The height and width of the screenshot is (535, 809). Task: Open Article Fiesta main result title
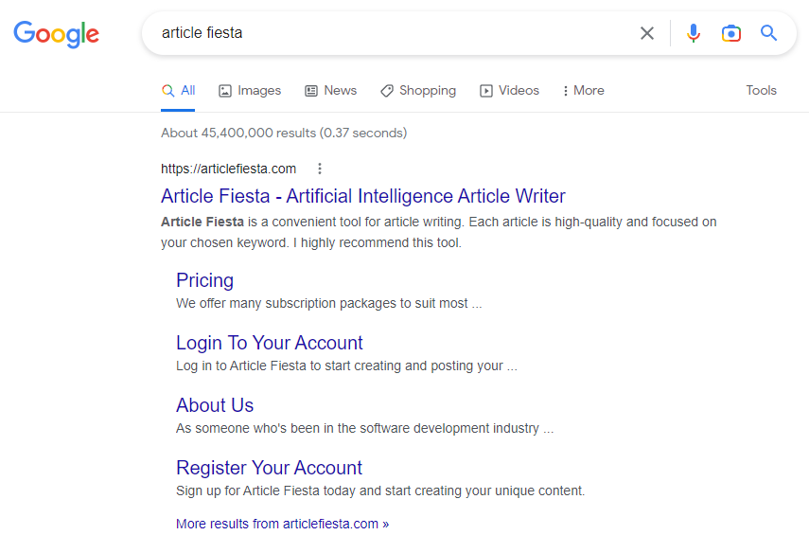tap(362, 196)
